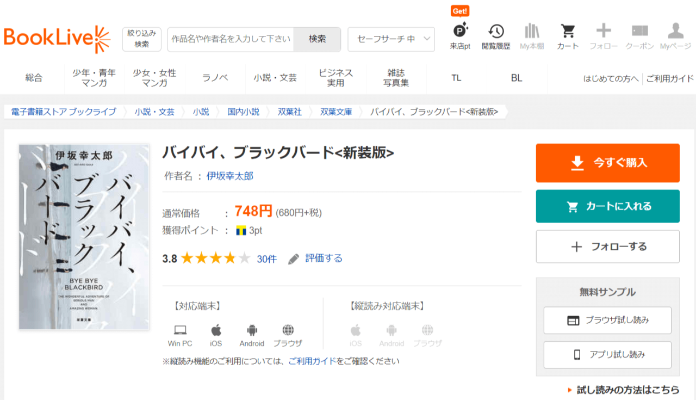Image resolution: width=696 pixels, height=400 pixels.
Task: Open ご利用ガイド link in 縦読み note
Action: (x=312, y=361)
